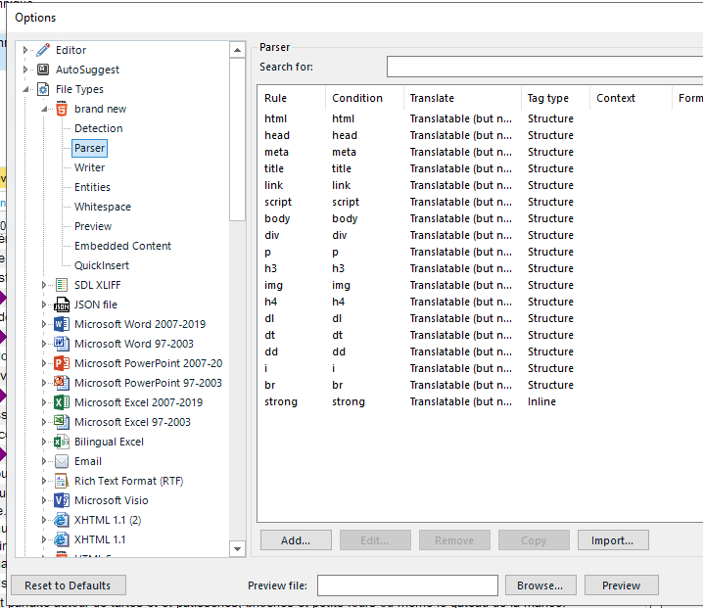This screenshot has height=608, width=703.
Task: Click the Preview button at bottom
Action: point(622,585)
